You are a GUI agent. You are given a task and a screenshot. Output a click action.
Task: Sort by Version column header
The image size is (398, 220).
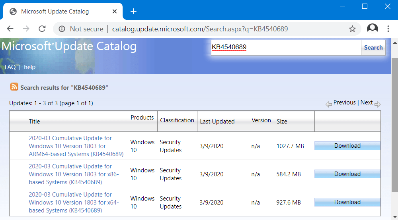click(261, 120)
